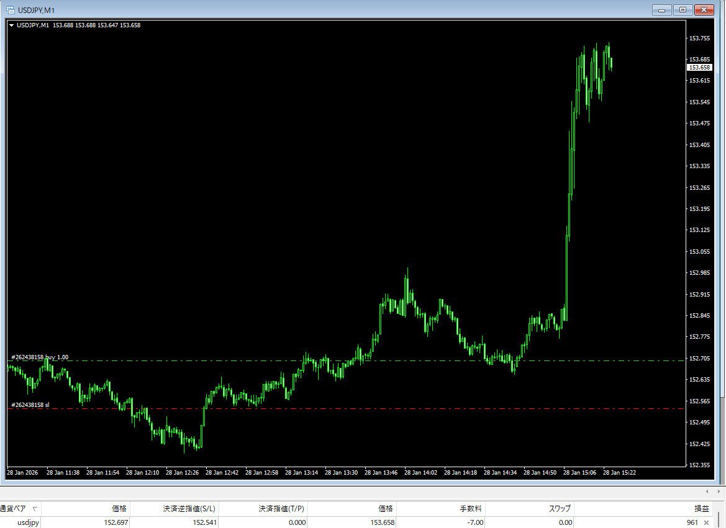Collapse the OHLC quote display arrow

click(x=12, y=25)
